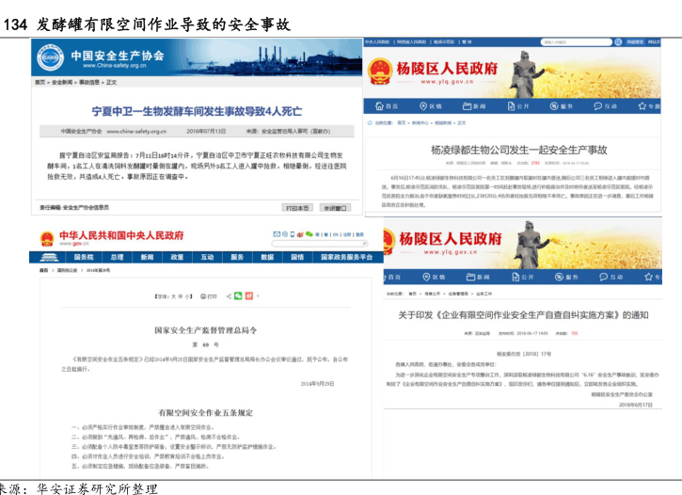Click heading 有限空间安全作业五条规定
Image resolution: width=682 pixels, height=495 pixels.
[205, 413]
